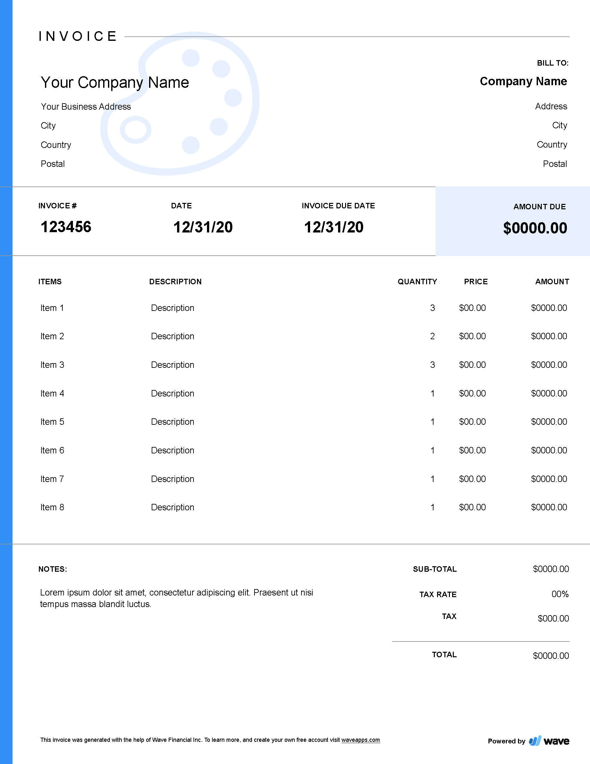Screen dimensions: 590x764
Task: Select the "Item 1" cell
Action: 52,308
